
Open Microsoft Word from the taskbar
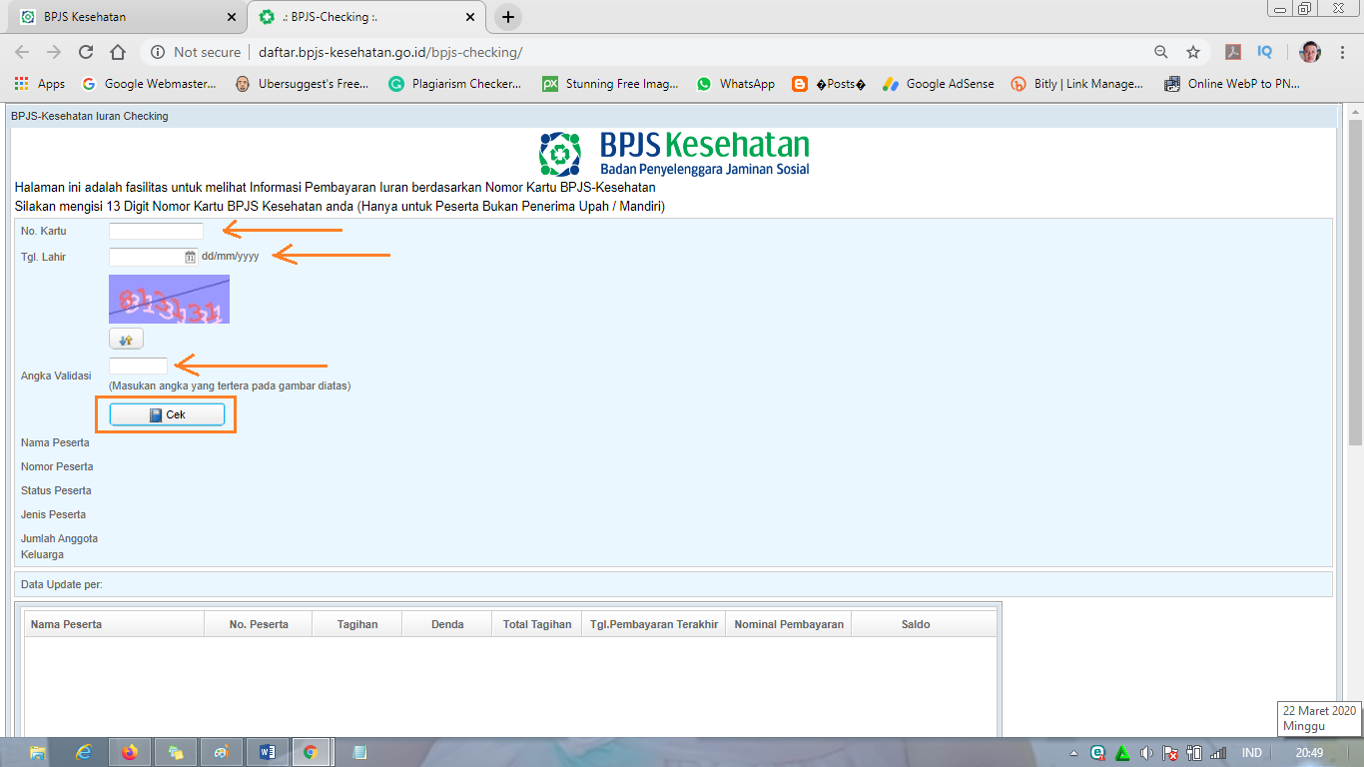267,753
